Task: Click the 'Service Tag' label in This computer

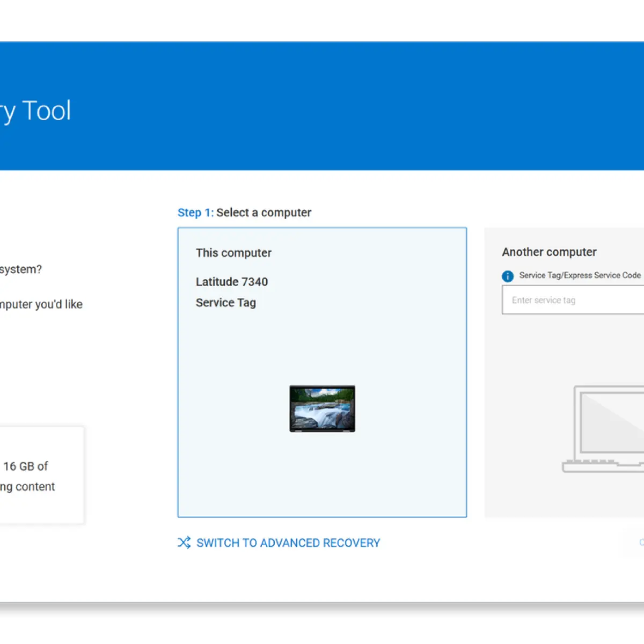Action: [x=226, y=303]
